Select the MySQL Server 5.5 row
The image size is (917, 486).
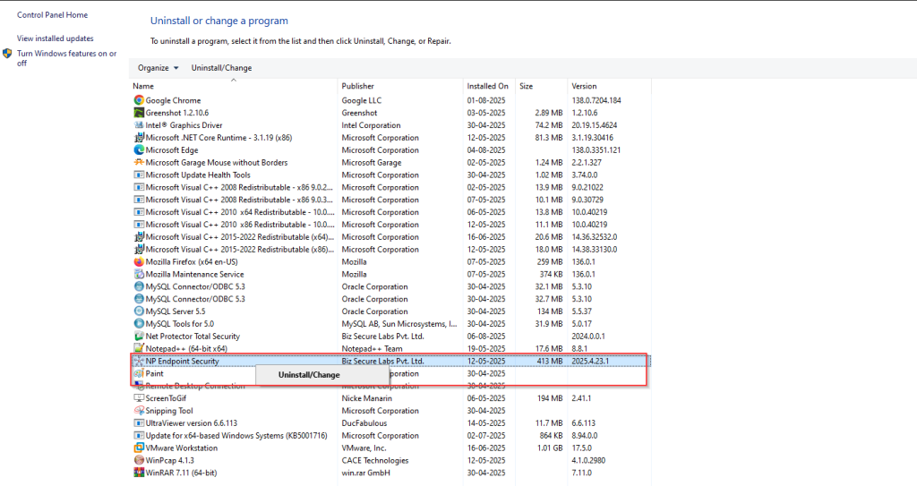click(176, 311)
